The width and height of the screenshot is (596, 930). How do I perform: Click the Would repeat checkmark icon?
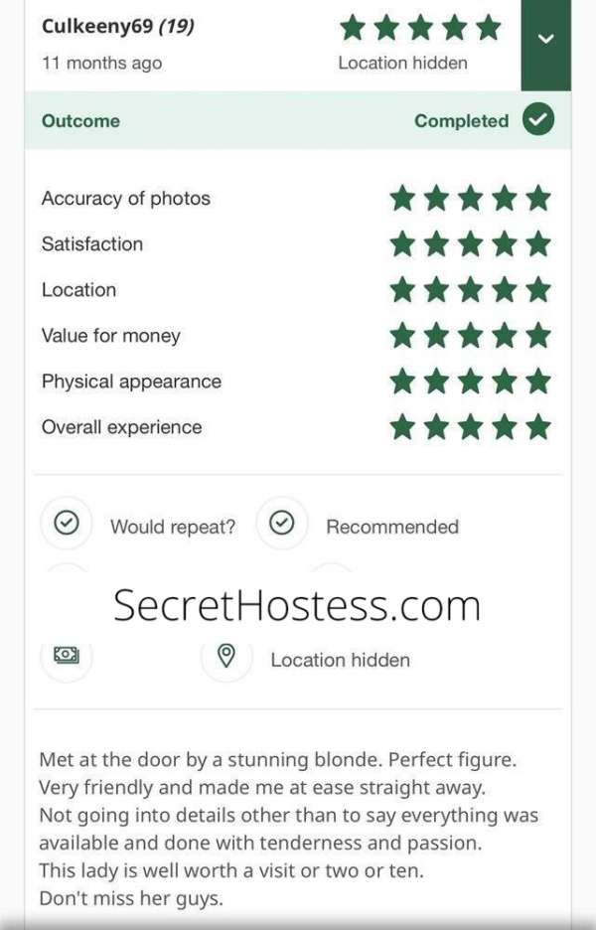click(67, 524)
